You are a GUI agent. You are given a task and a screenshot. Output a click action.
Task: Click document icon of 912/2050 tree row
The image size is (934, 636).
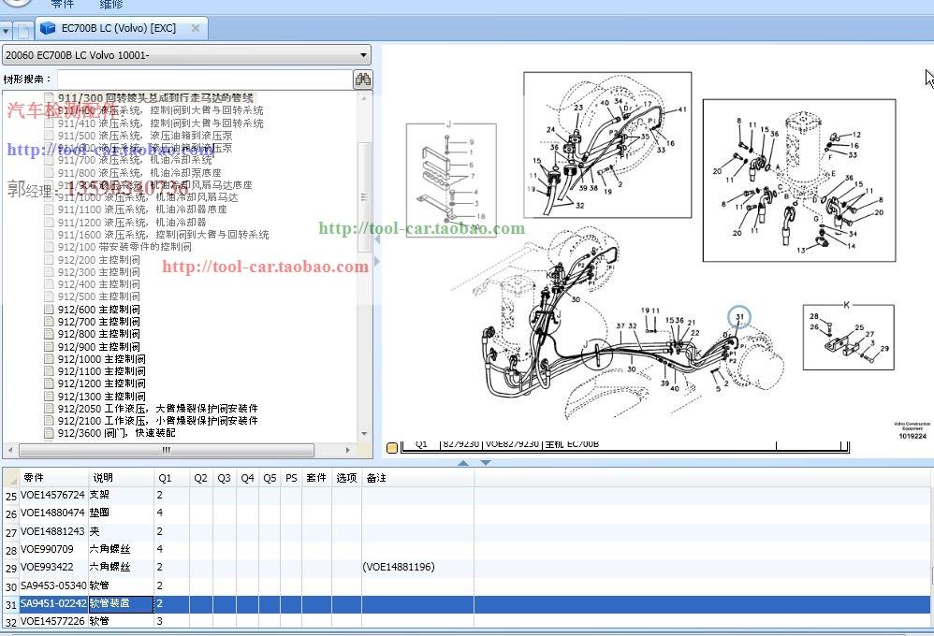[49, 409]
